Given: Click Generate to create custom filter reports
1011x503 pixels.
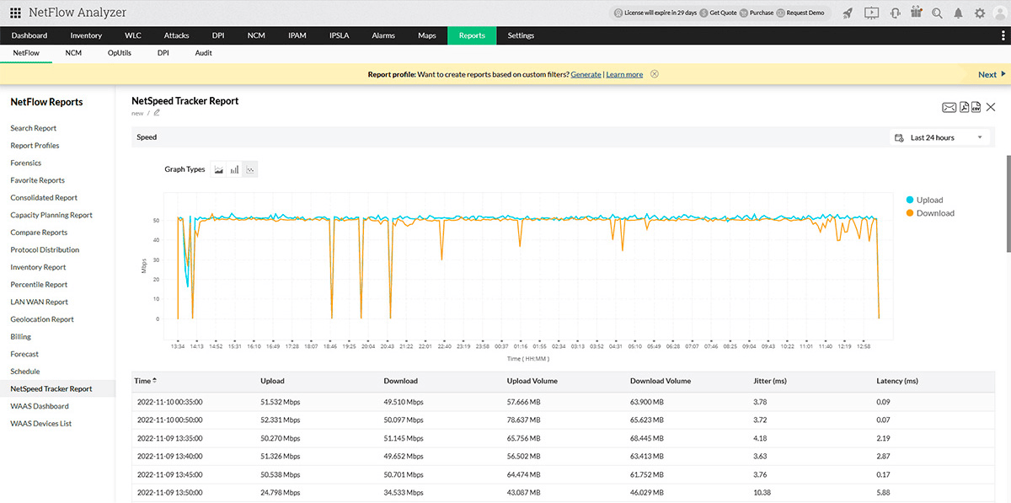Looking at the screenshot, I should 586,74.
